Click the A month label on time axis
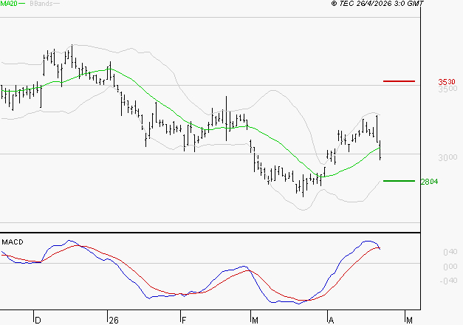The image size is (463, 325). click(332, 321)
